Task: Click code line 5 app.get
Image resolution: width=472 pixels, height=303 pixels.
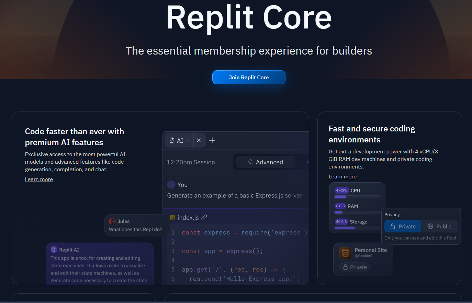Action: point(234,270)
